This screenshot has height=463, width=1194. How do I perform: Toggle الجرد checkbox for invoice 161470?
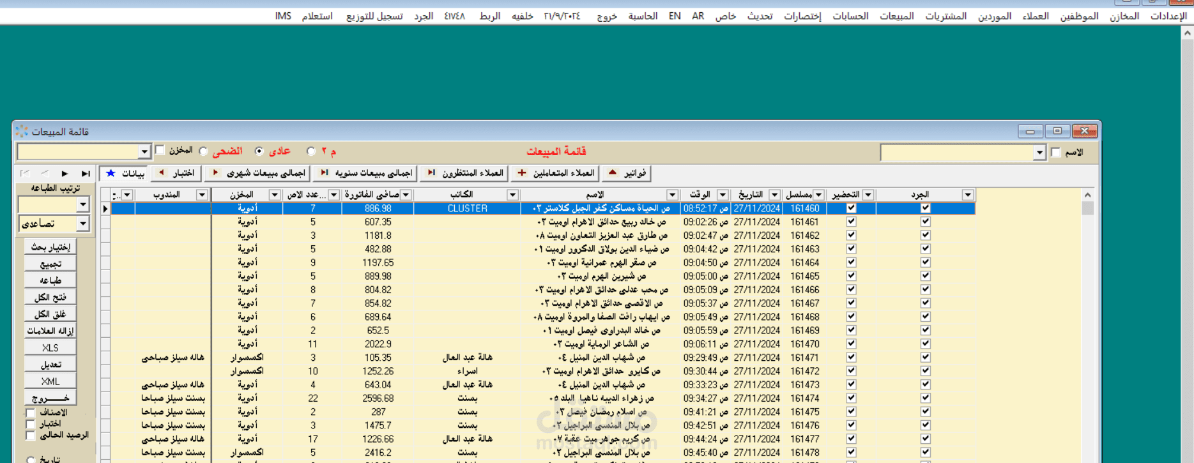tap(925, 344)
